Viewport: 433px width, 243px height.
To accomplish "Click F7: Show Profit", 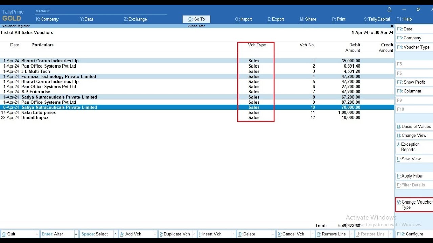I will click(414, 82).
